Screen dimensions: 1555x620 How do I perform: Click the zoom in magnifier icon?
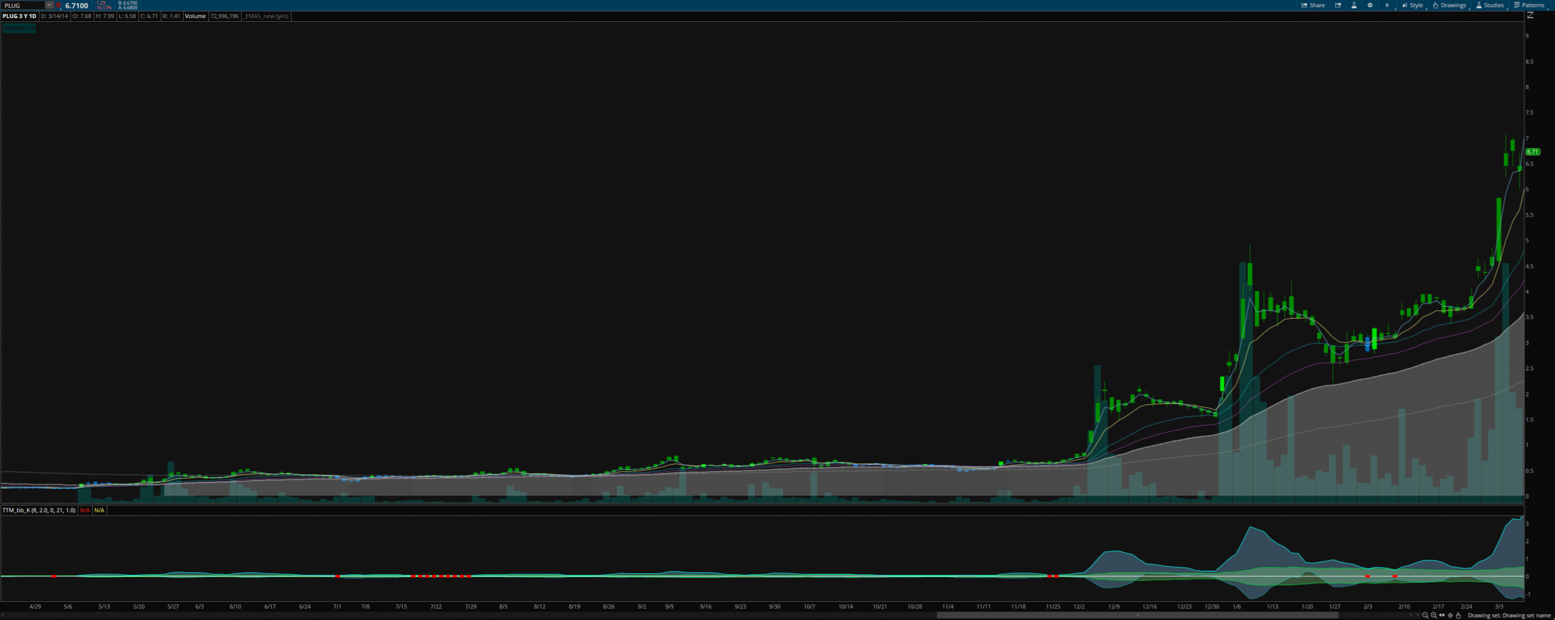[x=1434, y=615]
